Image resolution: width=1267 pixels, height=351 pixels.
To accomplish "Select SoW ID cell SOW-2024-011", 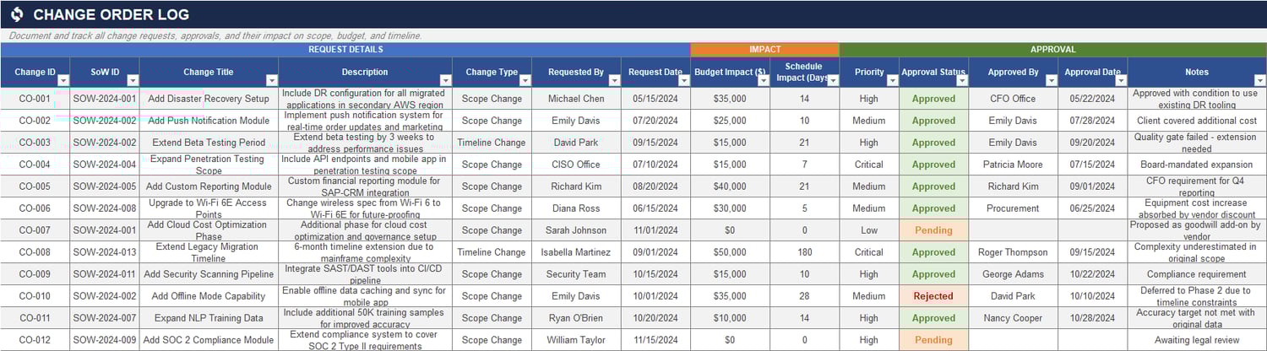I will (x=105, y=274).
